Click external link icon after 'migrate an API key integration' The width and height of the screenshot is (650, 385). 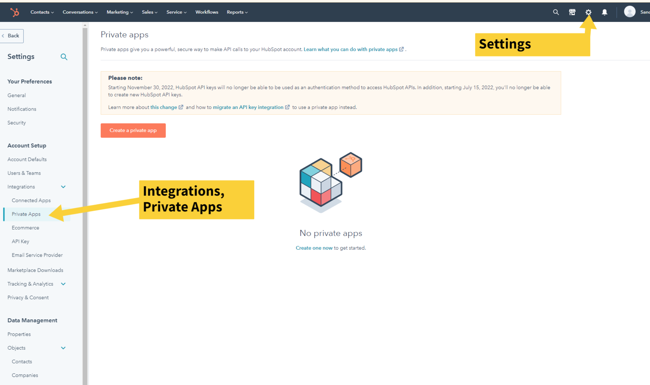287,107
